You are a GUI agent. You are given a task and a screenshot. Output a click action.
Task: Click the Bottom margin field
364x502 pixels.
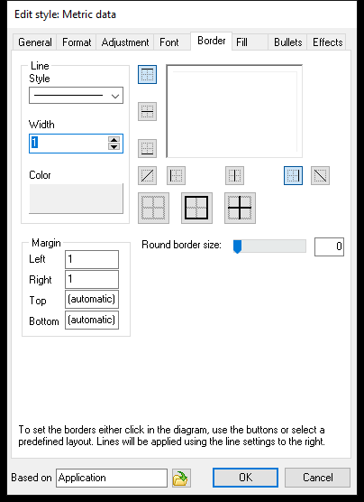click(92, 320)
